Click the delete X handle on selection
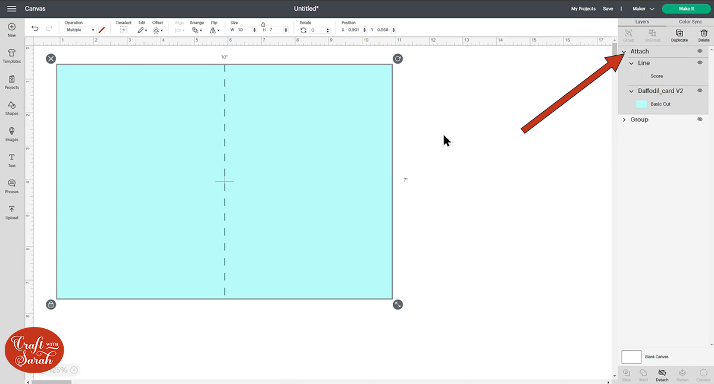Image resolution: width=714 pixels, height=384 pixels. 51,58
